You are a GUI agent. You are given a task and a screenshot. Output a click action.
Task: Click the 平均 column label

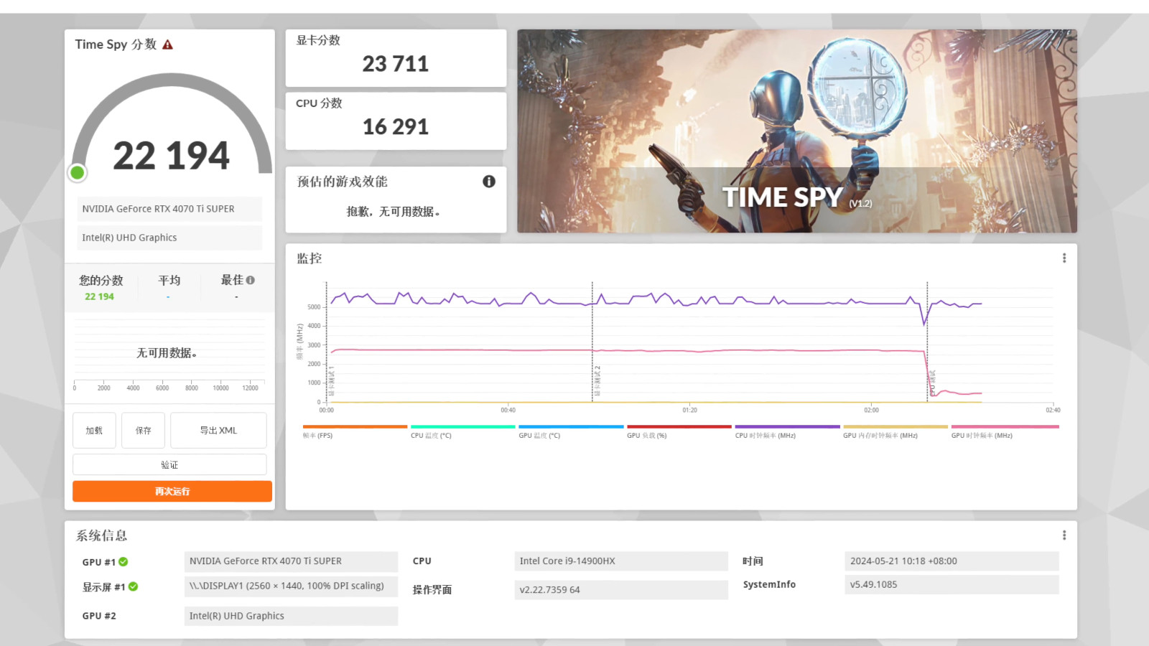tap(169, 280)
